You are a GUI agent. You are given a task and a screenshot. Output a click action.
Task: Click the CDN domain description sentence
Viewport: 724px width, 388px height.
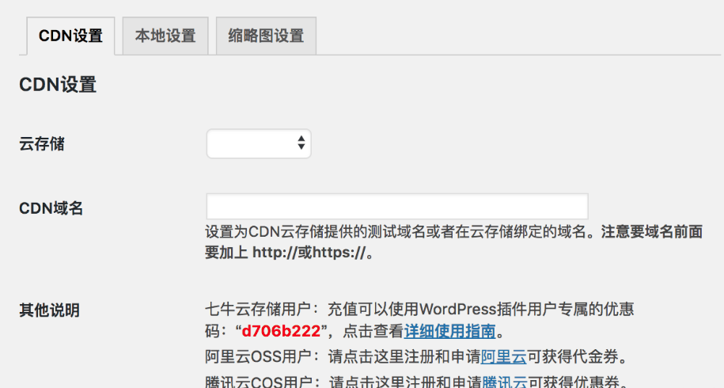[x=396, y=232]
